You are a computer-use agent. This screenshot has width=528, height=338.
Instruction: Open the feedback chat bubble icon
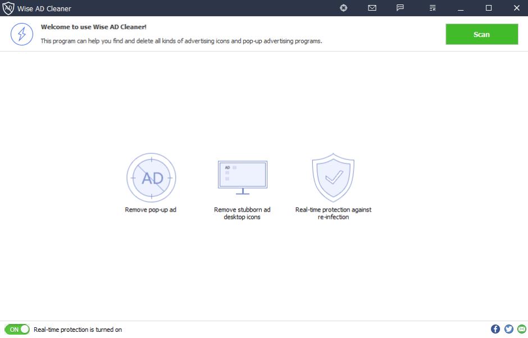(400, 8)
